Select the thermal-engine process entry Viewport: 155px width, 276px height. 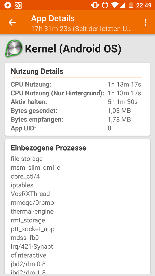click(32, 211)
